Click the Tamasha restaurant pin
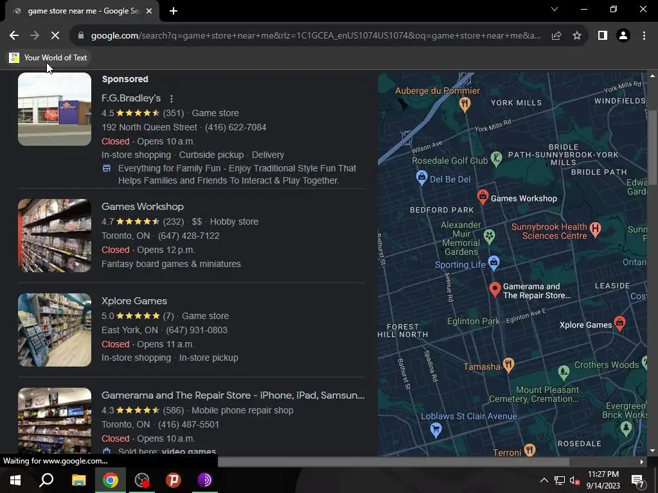This screenshot has height=493, width=658. [508, 365]
